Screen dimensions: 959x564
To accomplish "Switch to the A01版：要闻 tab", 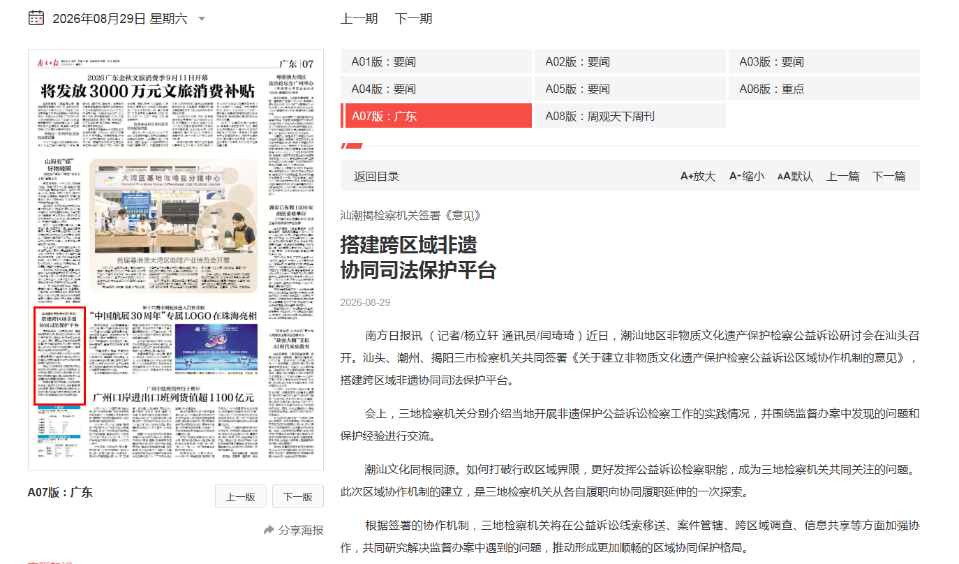I will pos(436,61).
